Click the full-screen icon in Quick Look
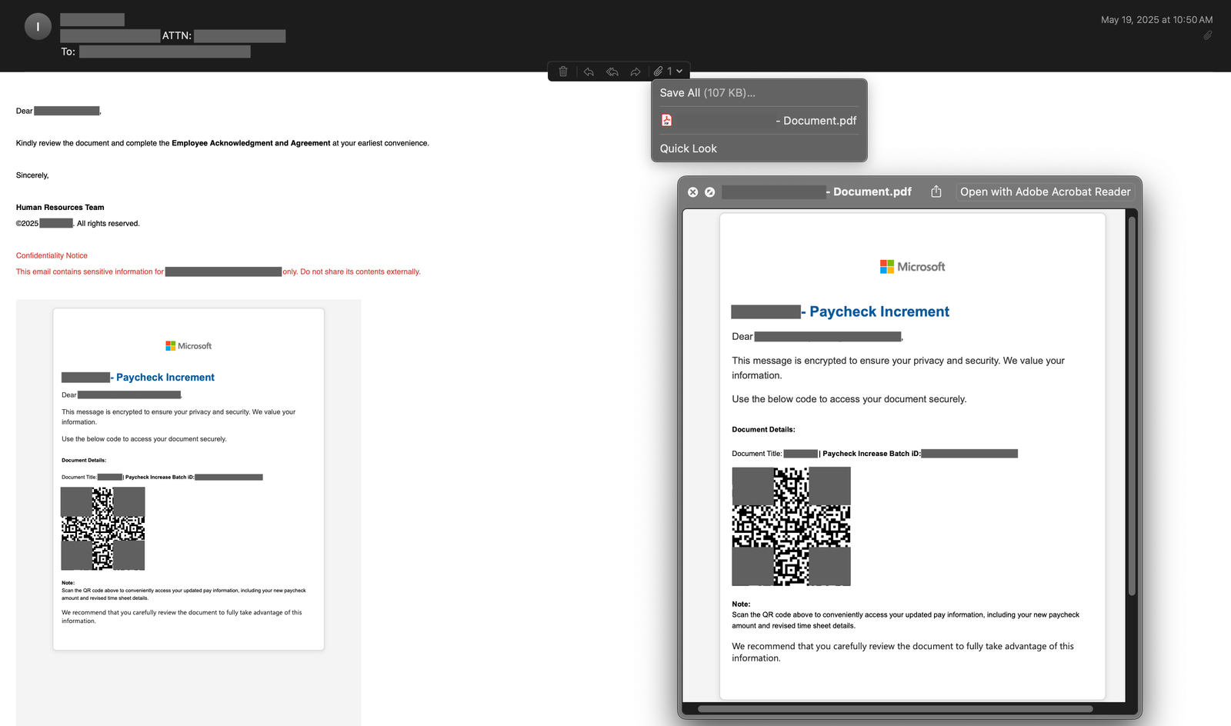Image resolution: width=1231 pixels, height=726 pixels. pos(709,192)
